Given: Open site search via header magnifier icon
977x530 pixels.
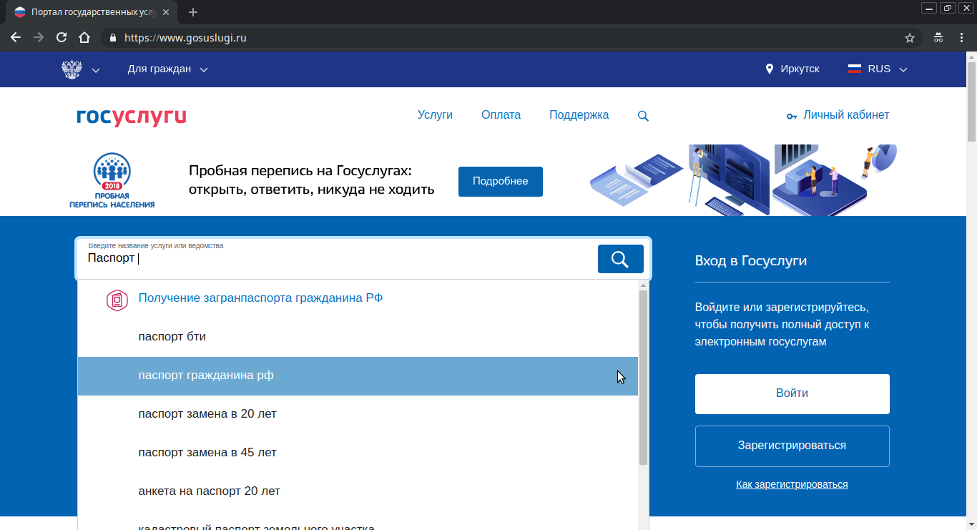Looking at the screenshot, I should (x=643, y=116).
